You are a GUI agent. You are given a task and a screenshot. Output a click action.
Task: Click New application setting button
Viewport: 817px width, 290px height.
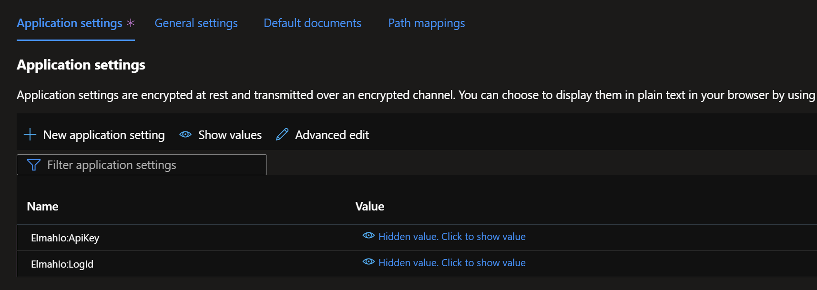coord(94,135)
